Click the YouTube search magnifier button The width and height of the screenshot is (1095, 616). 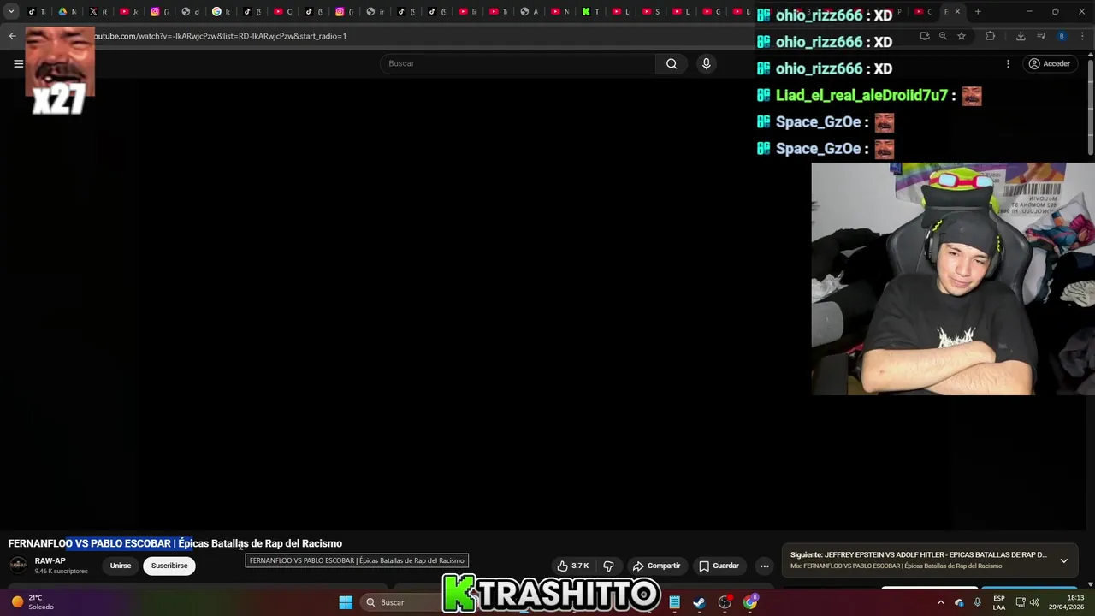(x=672, y=63)
